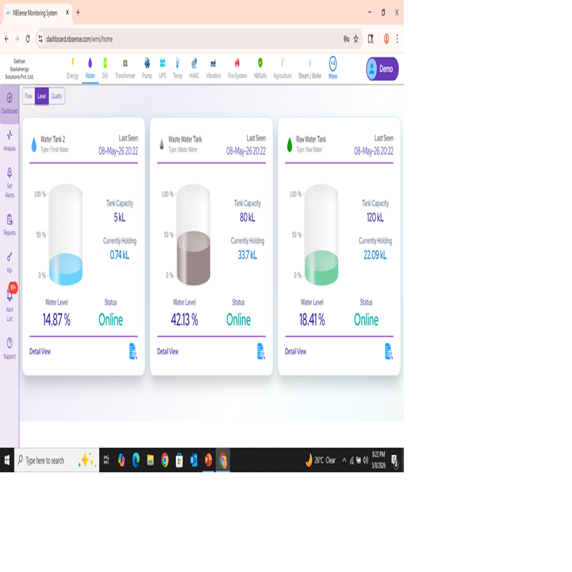Viewport: 572px width, 572px height.
Task: Open Waste Water Tank detail report icon
Action: pos(261,351)
